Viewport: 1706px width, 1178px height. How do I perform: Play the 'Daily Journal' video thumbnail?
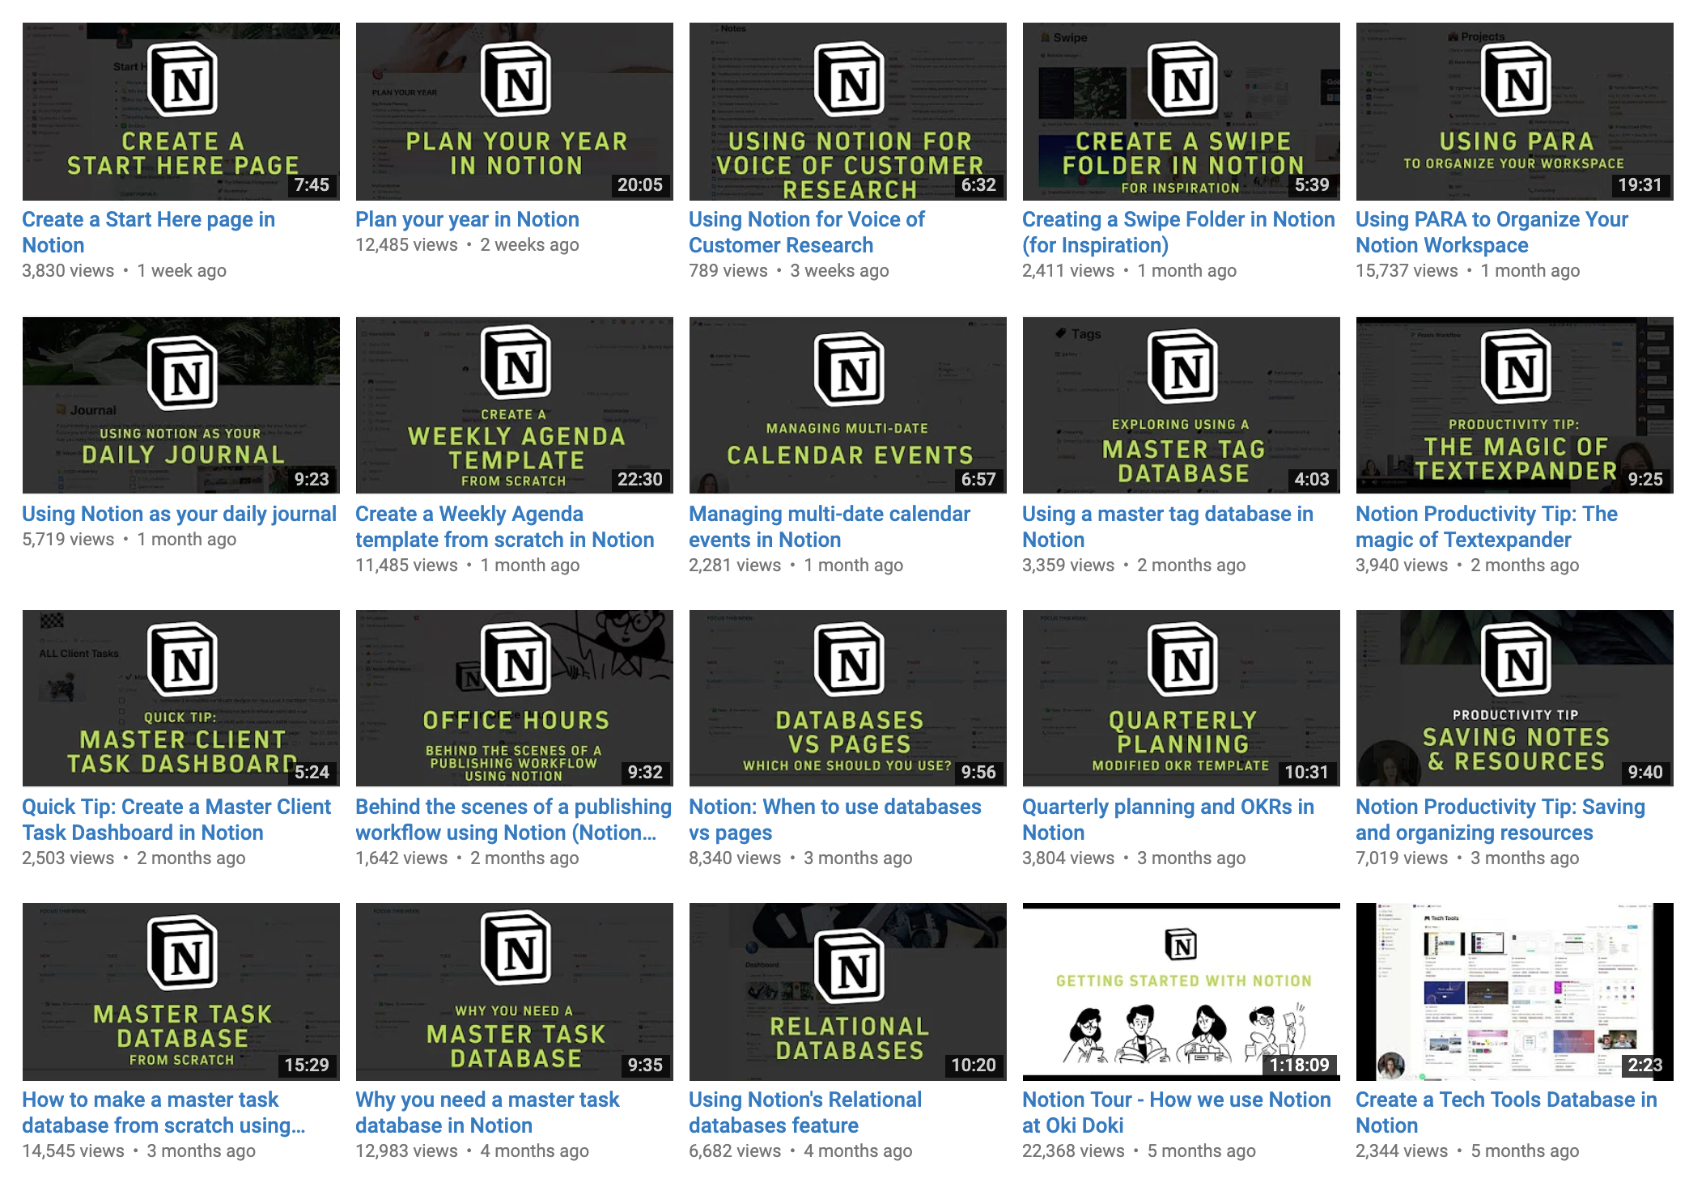(181, 405)
